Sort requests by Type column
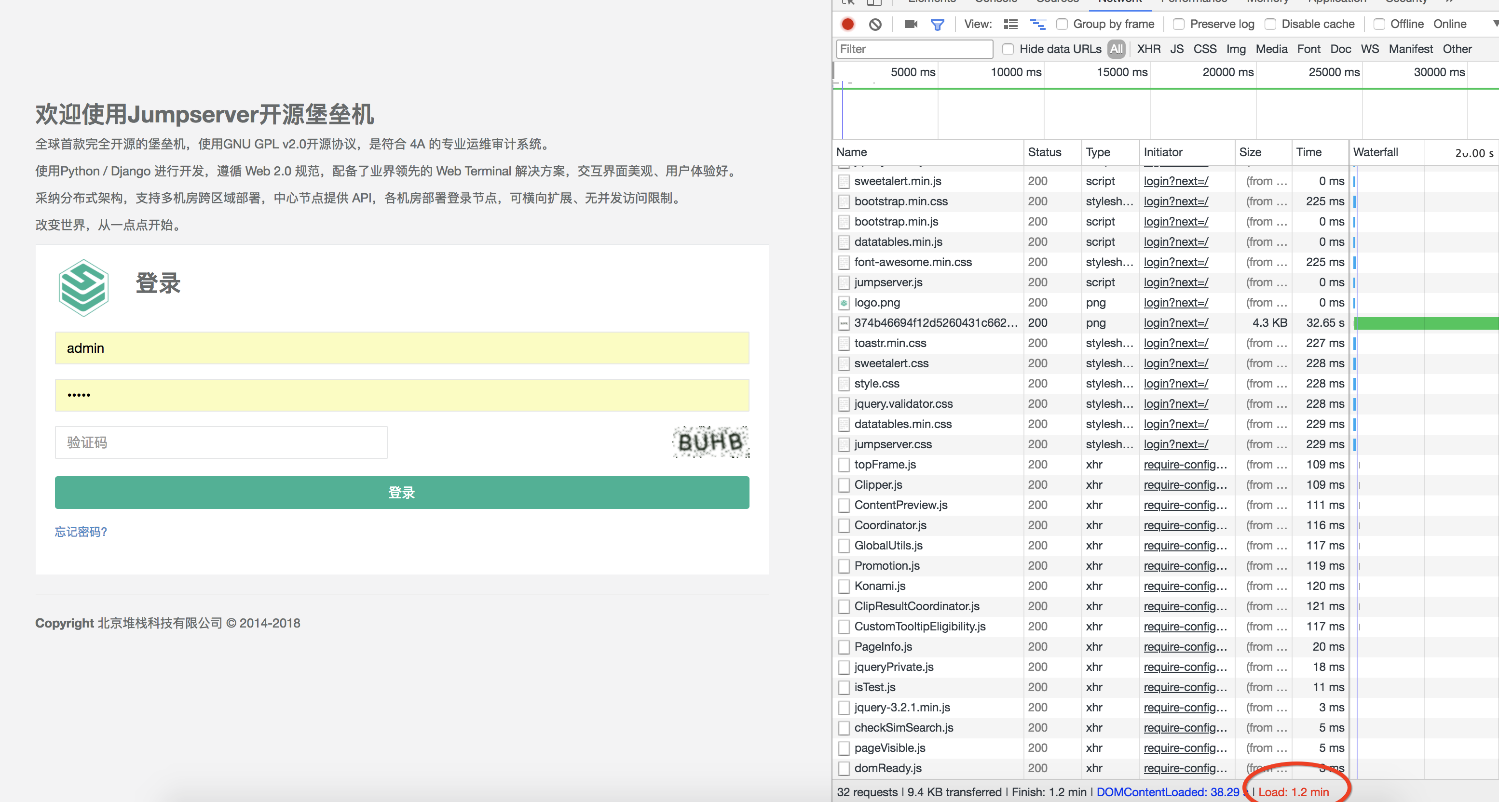Screen dimensions: 1499x802 [1110, 152]
